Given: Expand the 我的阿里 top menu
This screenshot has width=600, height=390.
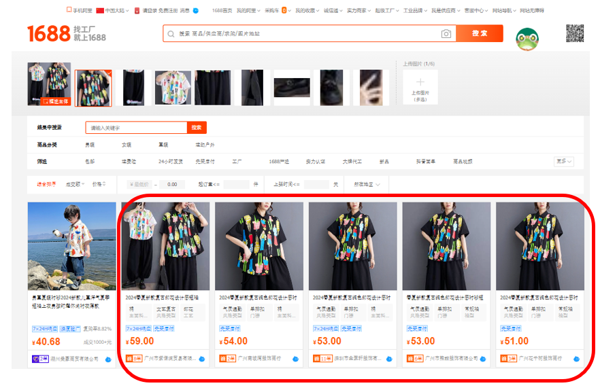Looking at the screenshot, I should (x=248, y=10).
